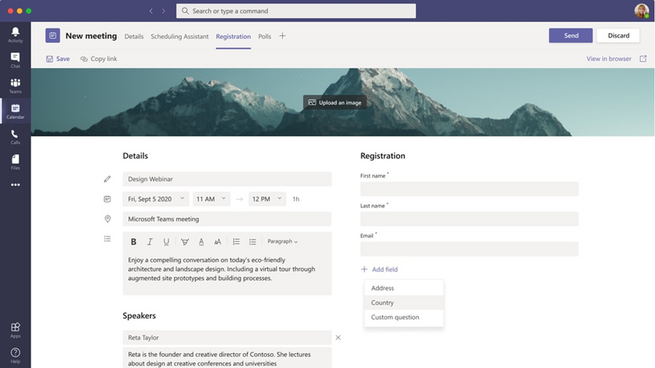Apply underline formatting in description editor
Image resolution: width=655 pixels, height=368 pixels.
(166, 242)
